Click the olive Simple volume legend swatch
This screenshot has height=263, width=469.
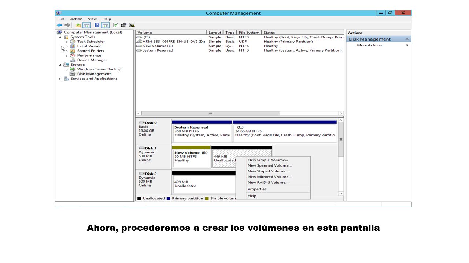pyautogui.click(x=207, y=198)
